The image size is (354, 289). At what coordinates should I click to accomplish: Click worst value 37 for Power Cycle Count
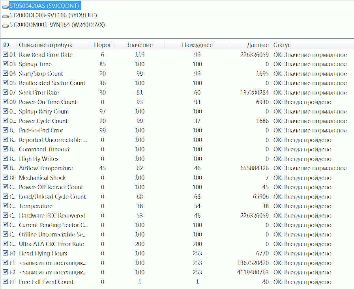coord(197,121)
